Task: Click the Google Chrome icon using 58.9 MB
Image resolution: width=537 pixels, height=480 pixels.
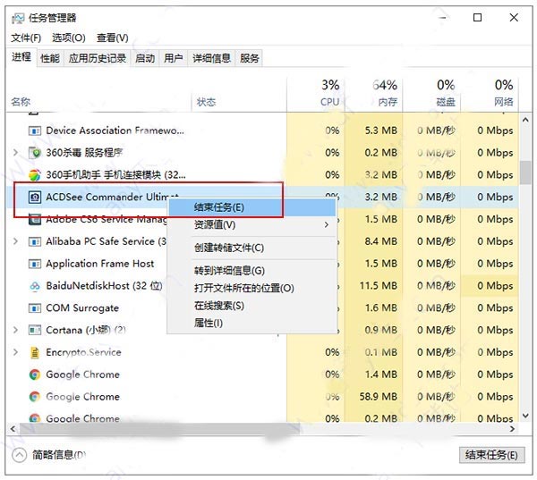Action: (35, 397)
